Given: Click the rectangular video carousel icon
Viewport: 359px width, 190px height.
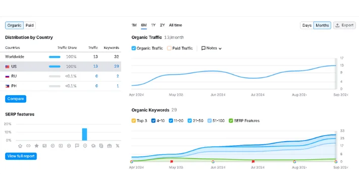Looking at the screenshot, I should click(61, 146).
